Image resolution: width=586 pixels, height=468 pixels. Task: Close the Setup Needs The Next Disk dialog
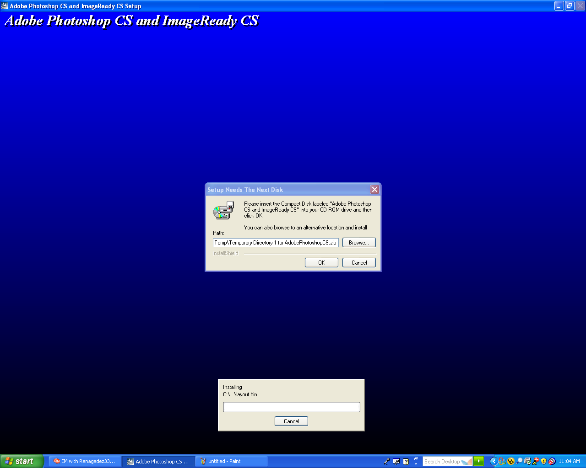pos(374,189)
